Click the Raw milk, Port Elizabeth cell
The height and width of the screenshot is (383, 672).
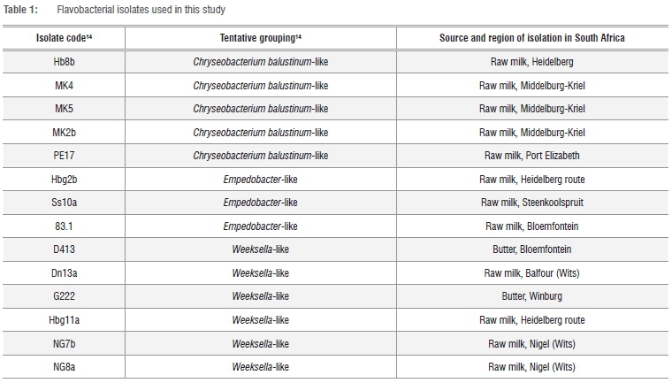[x=531, y=156]
